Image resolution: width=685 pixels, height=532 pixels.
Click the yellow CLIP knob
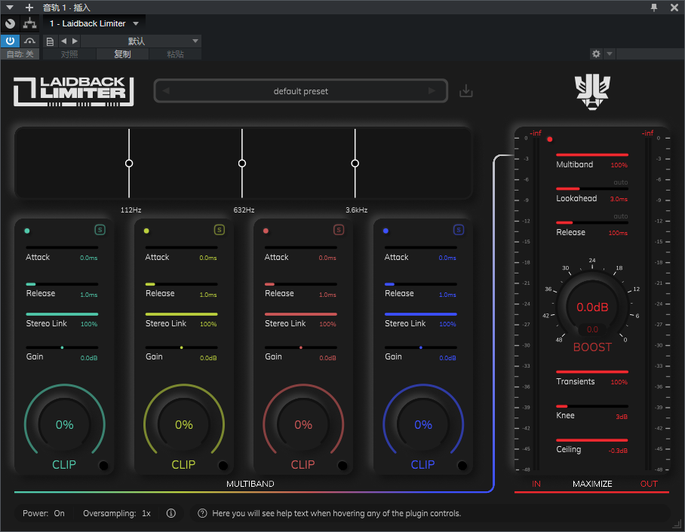coord(184,424)
